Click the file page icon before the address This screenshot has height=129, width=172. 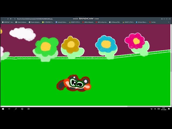pyautogui.click(x=15, y=19)
